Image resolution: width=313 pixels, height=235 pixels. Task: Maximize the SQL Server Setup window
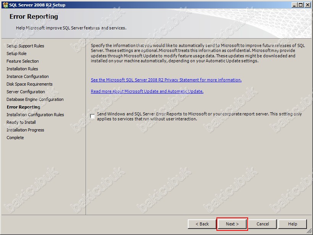click(x=301, y=5)
